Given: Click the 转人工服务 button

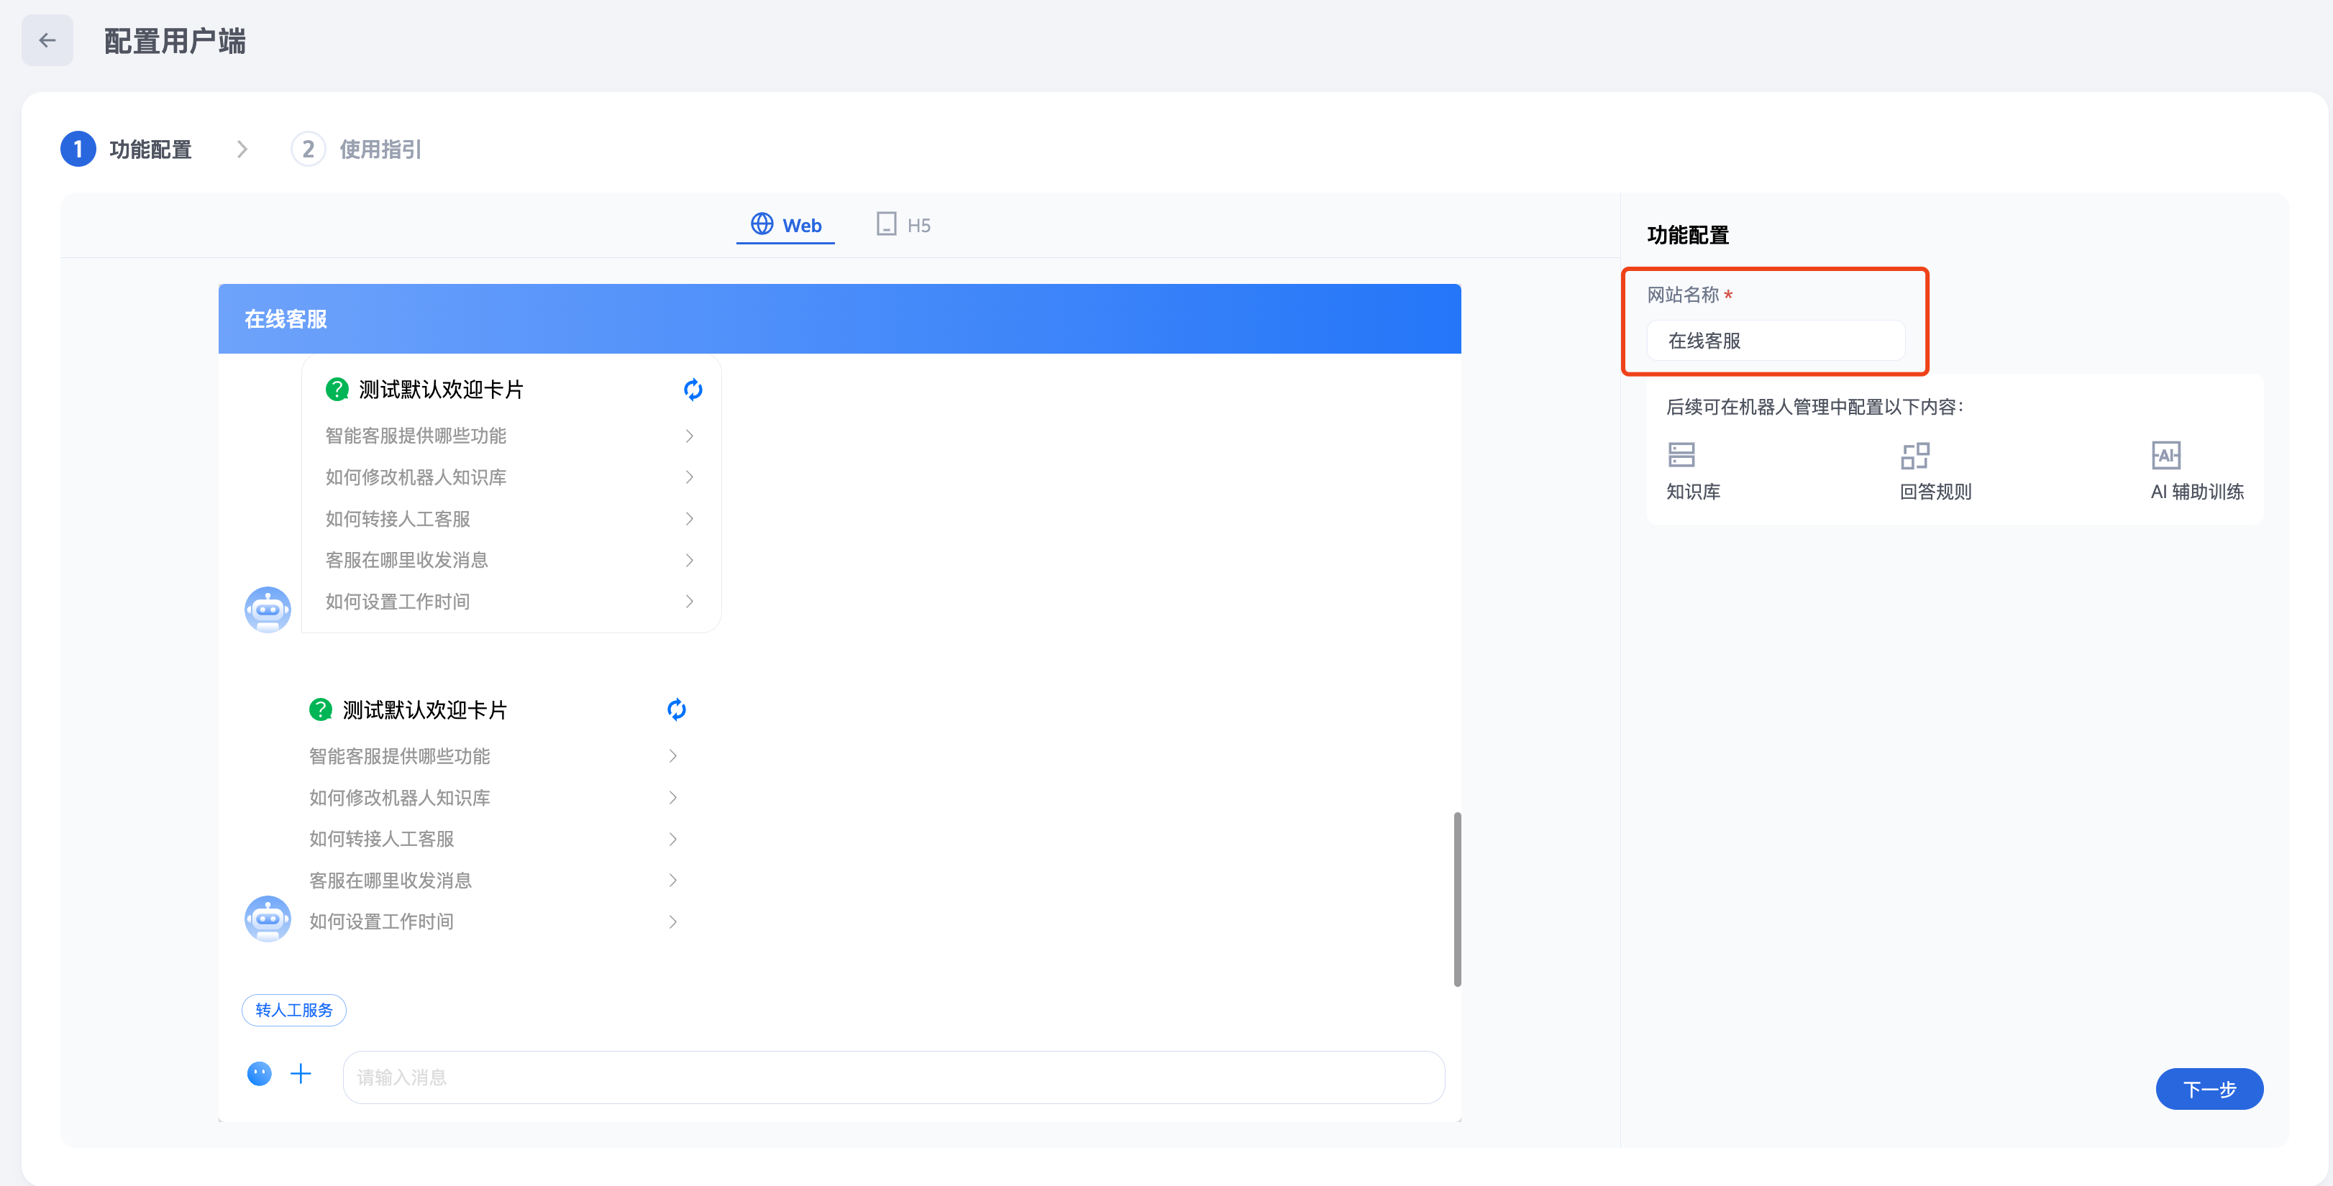Looking at the screenshot, I should [x=293, y=1009].
